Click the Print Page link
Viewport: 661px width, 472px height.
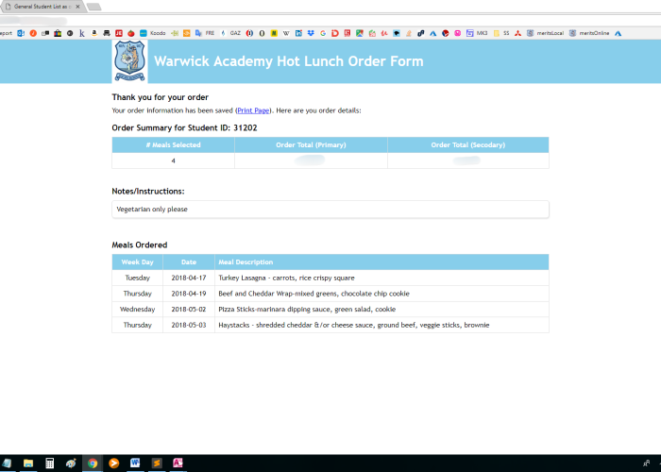click(x=253, y=110)
